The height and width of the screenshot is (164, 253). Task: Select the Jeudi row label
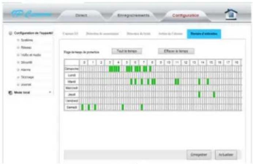[x=72, y=94]
